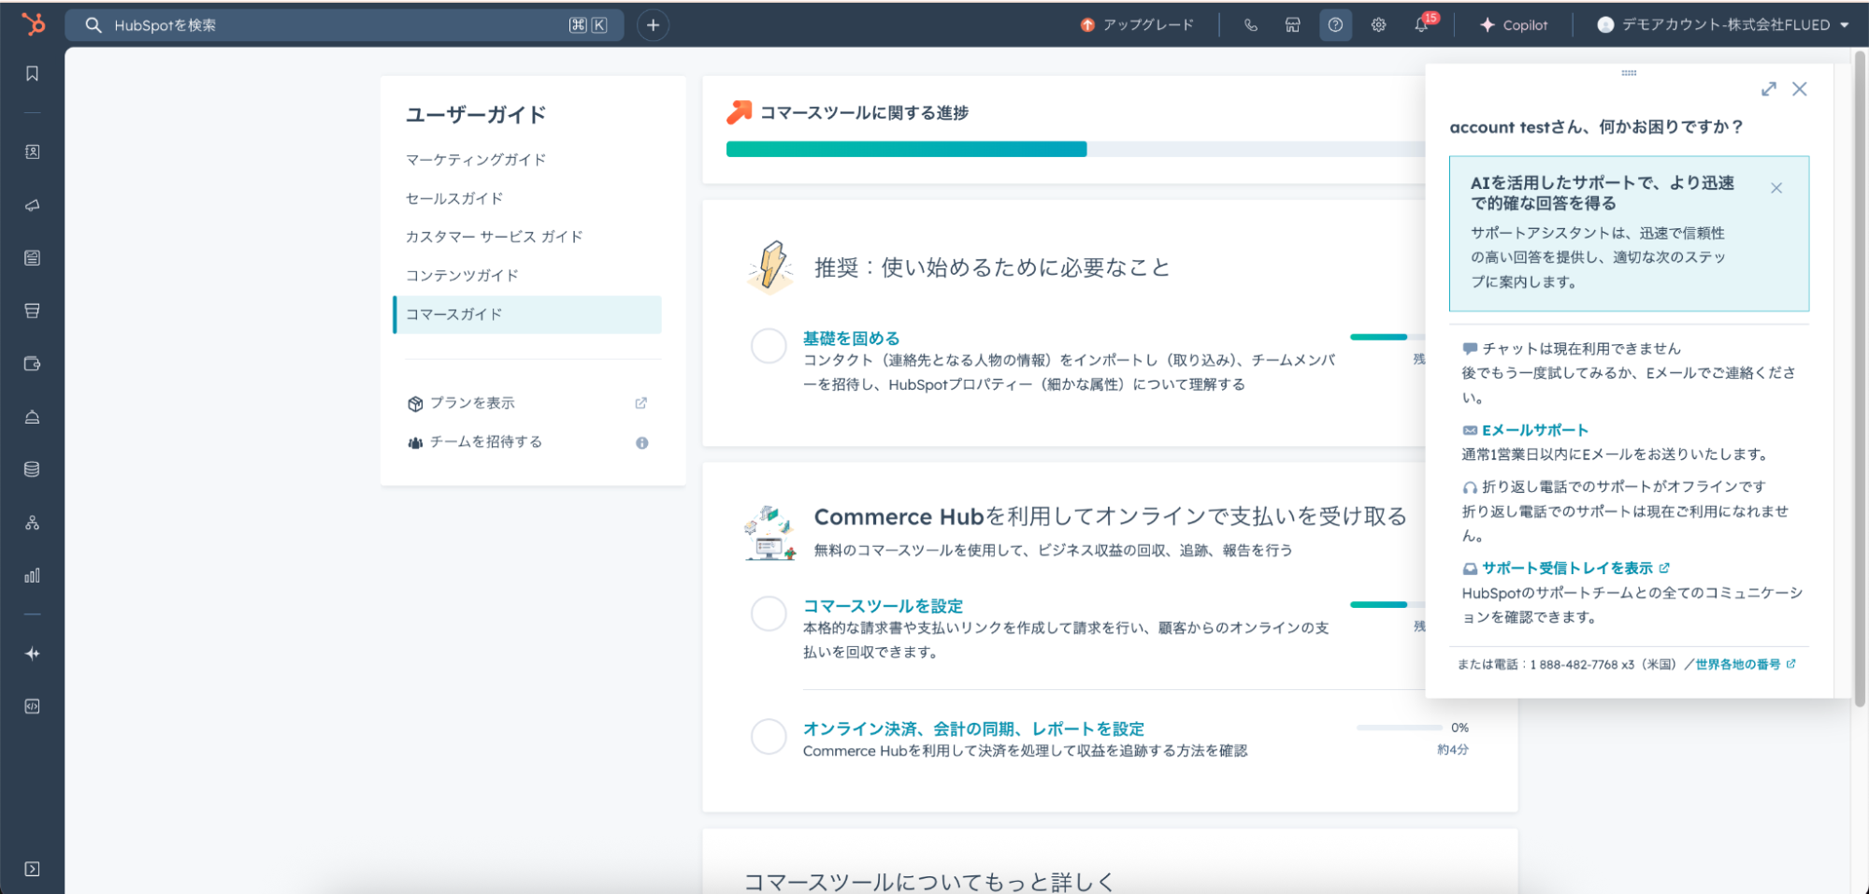Open サポート受信トレイを表示 link
The height and width of the screenshot is (894, 1869).
[1567, 568]
